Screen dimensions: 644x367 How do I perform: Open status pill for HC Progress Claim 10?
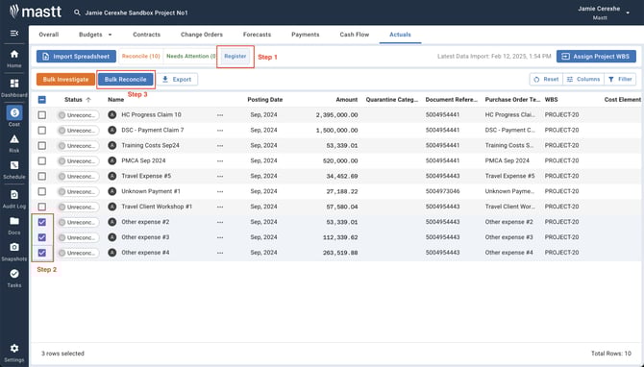tap(78, 115)
